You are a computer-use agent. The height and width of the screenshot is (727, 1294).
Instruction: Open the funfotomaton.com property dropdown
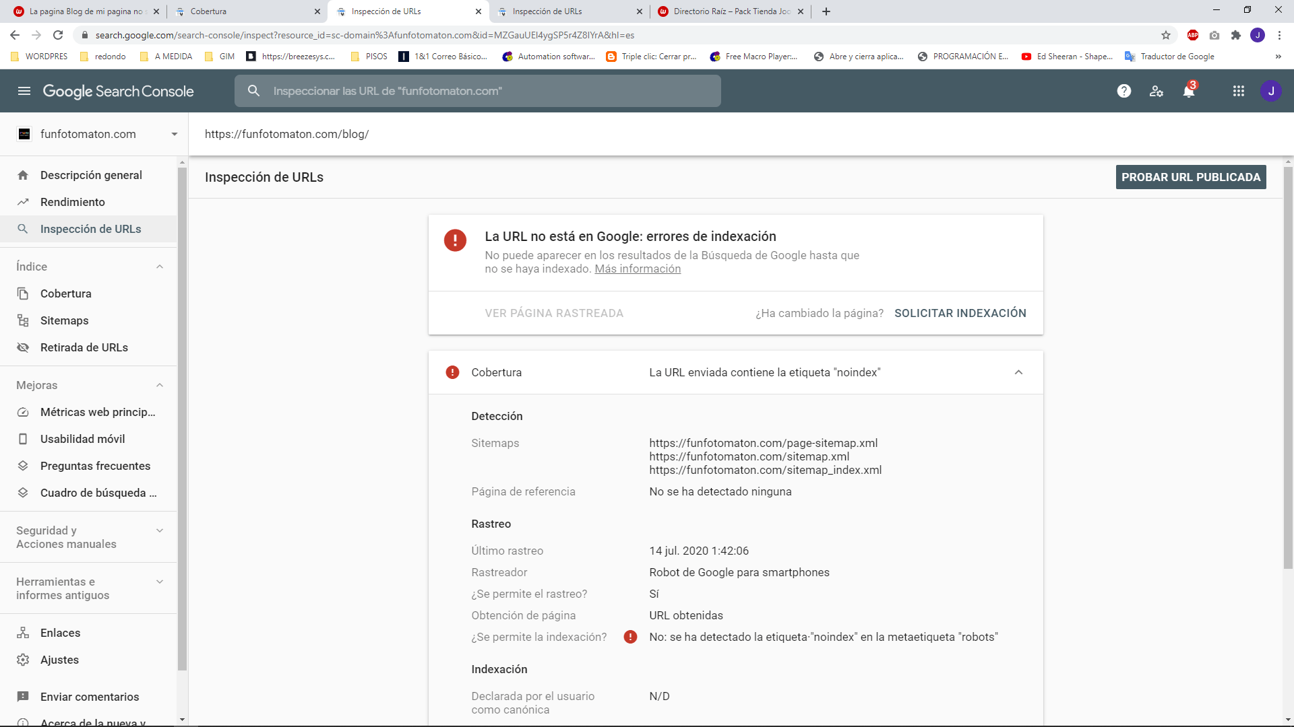click(x=175, y=134)
